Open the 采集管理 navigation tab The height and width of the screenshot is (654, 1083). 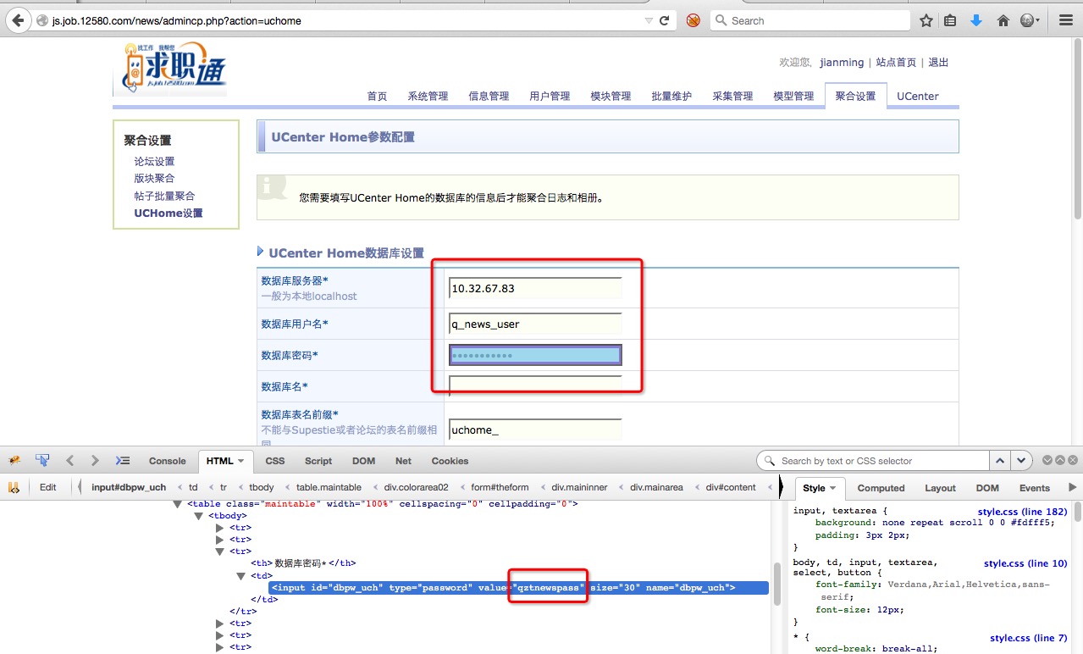click(x=732, y=96)
